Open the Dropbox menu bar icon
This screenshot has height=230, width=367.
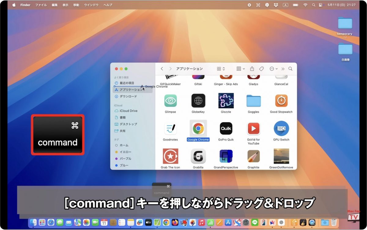[x=276, y=5]
